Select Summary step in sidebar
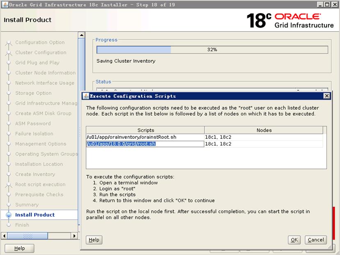This screenshot has width=340, height=255. click(27, 204)
